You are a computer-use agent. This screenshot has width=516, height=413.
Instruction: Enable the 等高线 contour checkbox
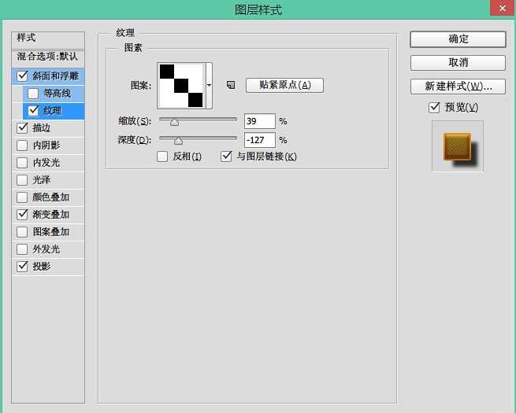pyautogui.click(x=33, y=94)
